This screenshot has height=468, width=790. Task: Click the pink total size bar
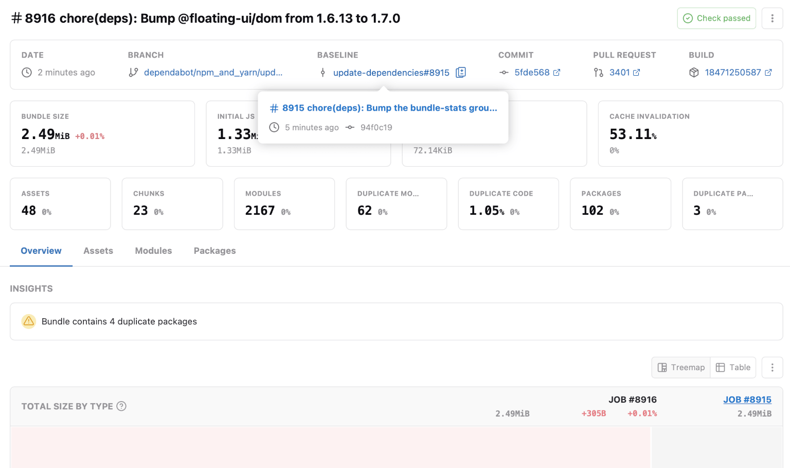coord(330,447)
